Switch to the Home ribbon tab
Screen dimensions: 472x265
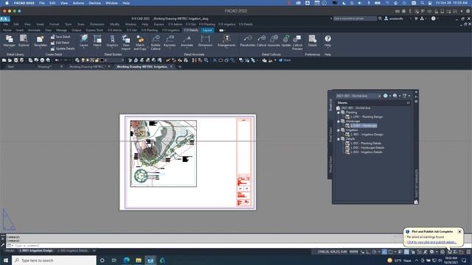tap(7, 30)
